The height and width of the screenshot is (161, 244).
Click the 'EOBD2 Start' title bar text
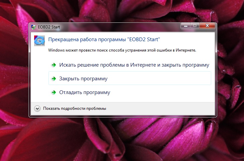click(49, 27)
